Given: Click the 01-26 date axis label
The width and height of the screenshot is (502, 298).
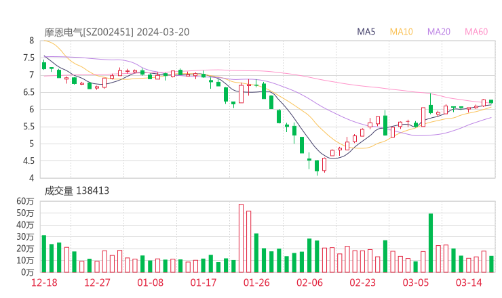Looking at the screenshot, I should (256, 282).
